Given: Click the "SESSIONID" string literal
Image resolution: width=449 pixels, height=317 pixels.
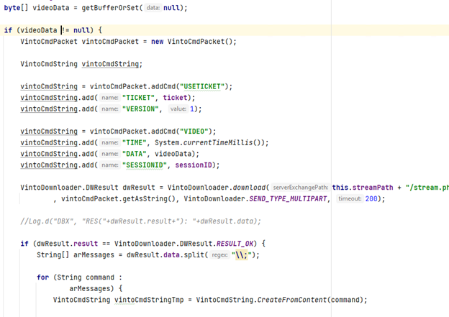Looking at the screenshot, I should pos(145,165).
